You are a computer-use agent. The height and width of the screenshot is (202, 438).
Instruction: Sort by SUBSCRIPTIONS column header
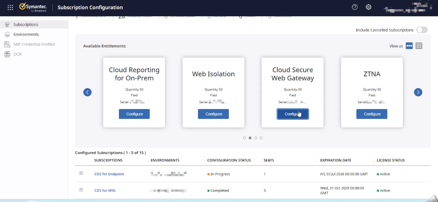[x=108, y=160]
